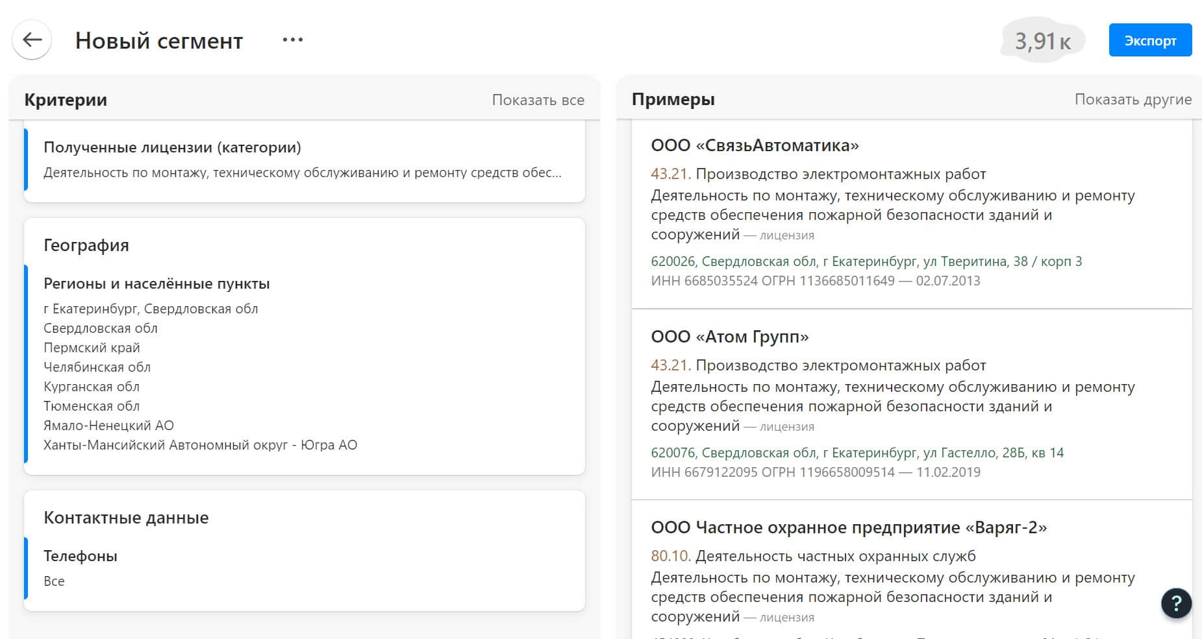The image size is (1202, 639).
Task: Click license description under СвязьАвтоматика
Action: (x=893, y=215)
